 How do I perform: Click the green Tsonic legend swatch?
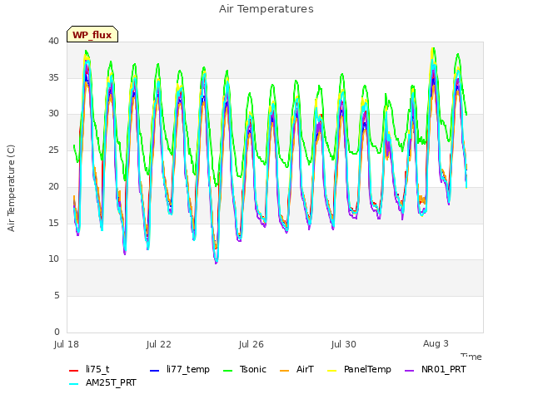click(x=227, y=371)
